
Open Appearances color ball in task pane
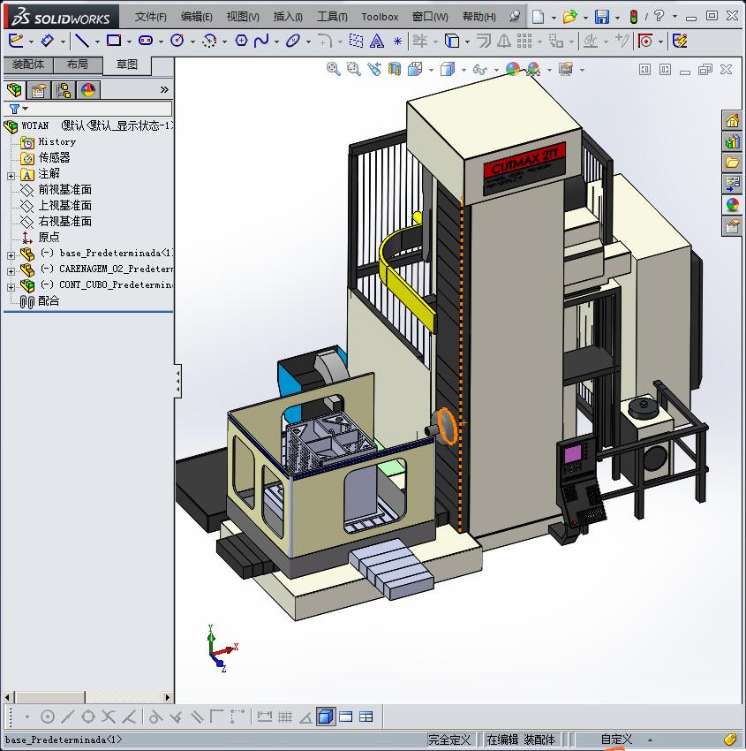point(732,205)
